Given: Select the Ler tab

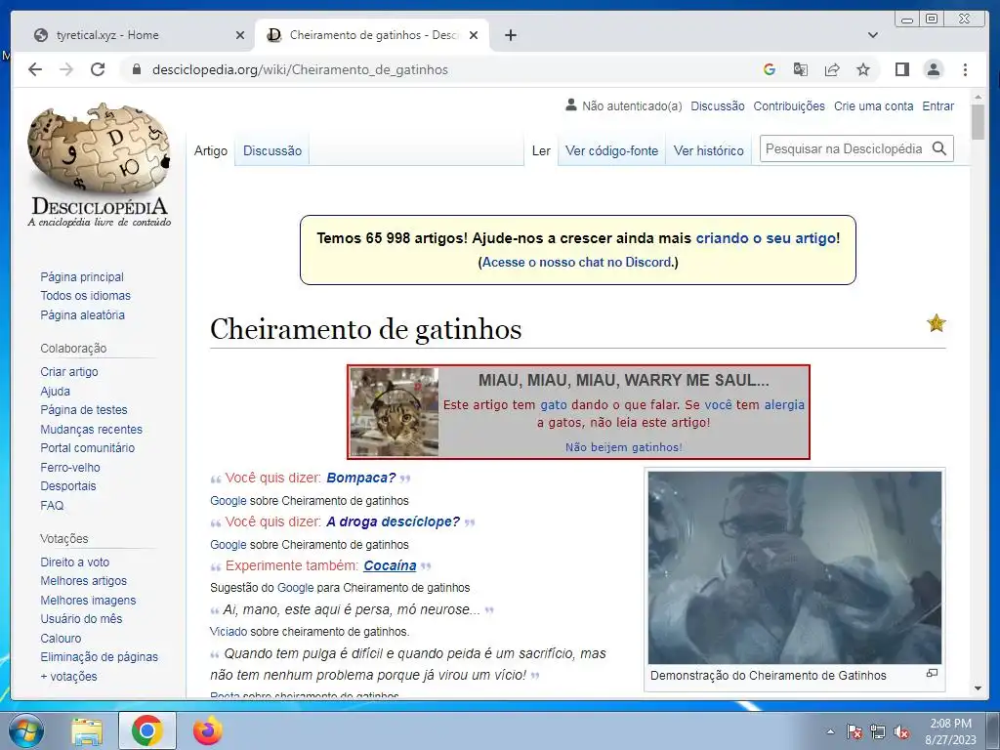Looking at the screenshot, I should (541, 150).
